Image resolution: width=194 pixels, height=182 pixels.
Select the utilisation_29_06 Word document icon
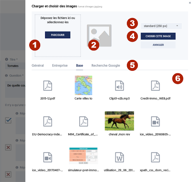[119, 157]
